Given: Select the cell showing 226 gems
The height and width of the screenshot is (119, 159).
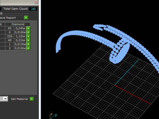Looking at the screenshot, I should point(10,36).
